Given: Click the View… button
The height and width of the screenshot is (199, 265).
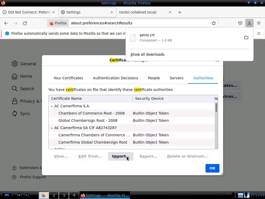Looking at the screenshot, I should coord(61,156).
